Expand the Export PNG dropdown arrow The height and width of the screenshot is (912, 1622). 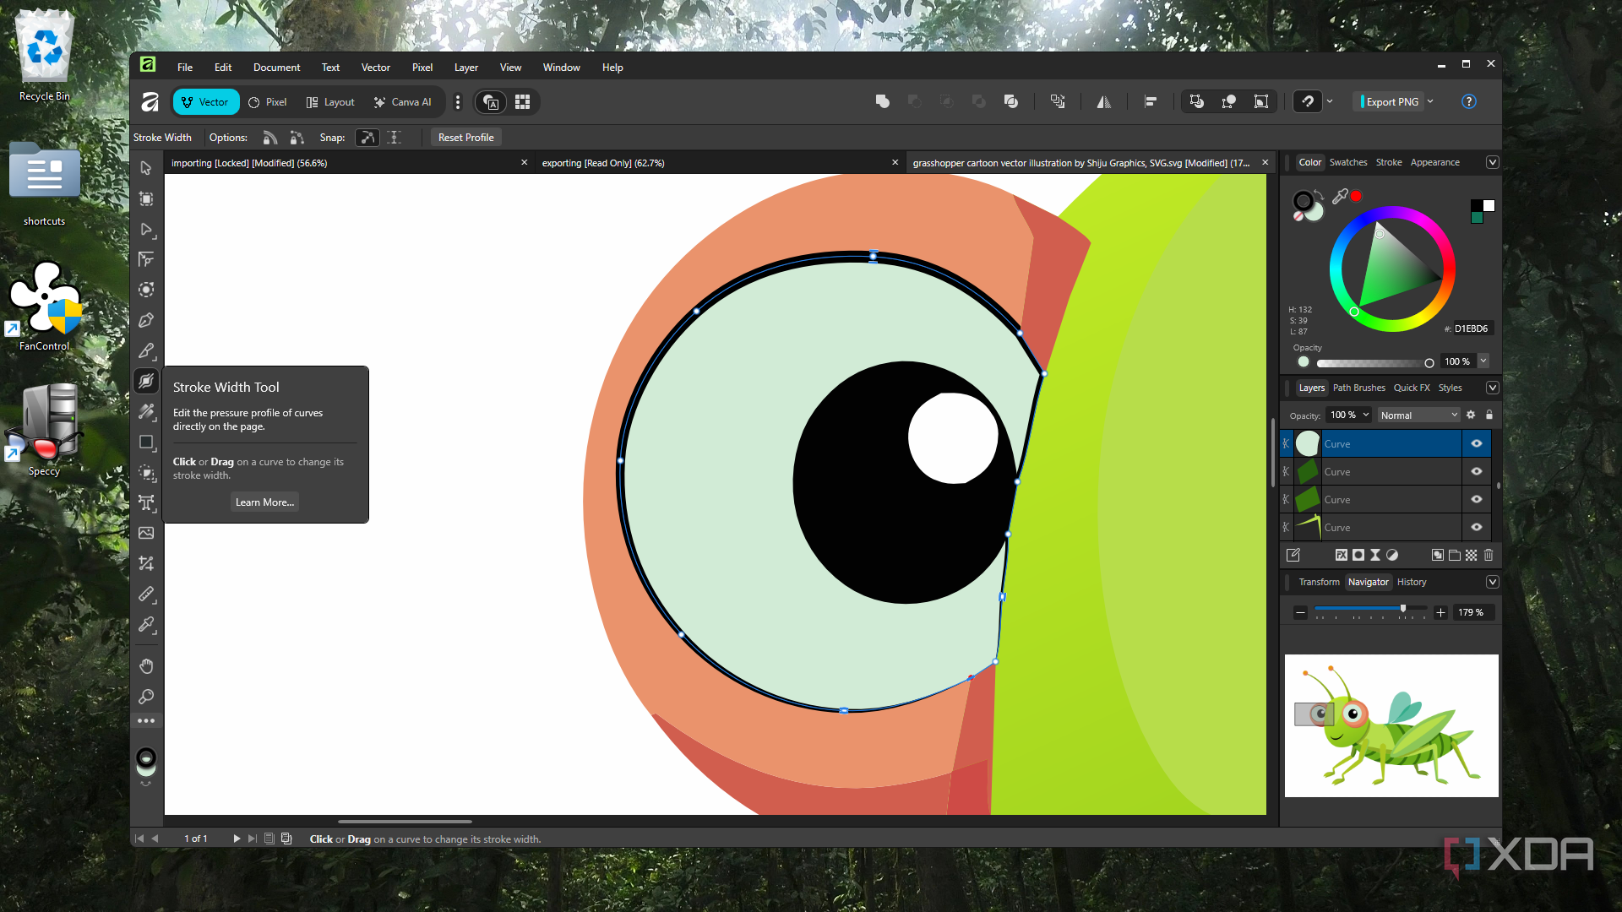[1430, 101]
